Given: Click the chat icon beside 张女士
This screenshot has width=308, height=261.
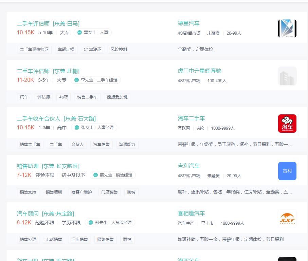Looking at the screenshot, I should click(77, 128).
